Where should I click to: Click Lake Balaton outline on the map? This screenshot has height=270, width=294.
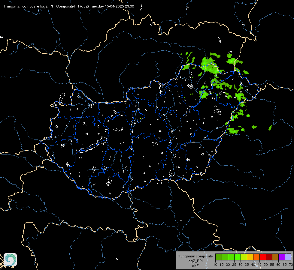pos(92,145)
